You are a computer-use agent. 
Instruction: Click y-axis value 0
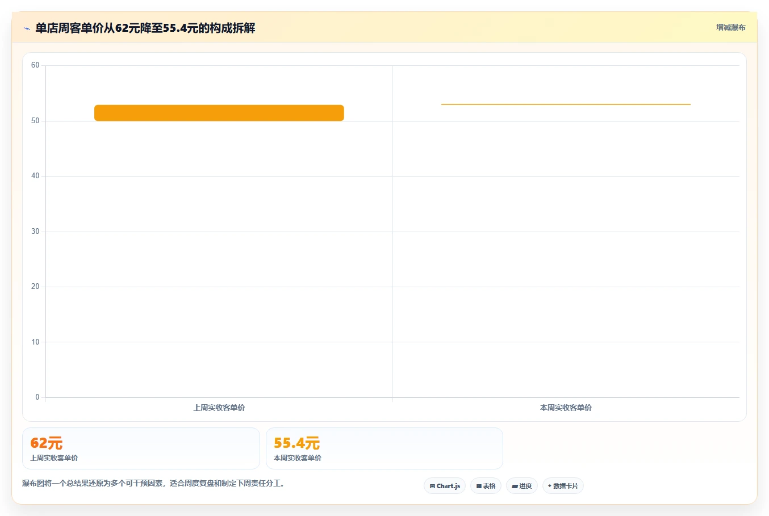(37, 397)
